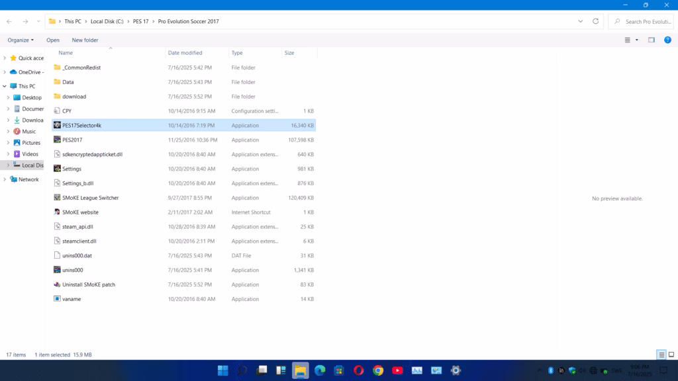The width and height of the screenshot is (678, 381).
Task: Sort files by Date modified column
Action: (x=185, y=53)
